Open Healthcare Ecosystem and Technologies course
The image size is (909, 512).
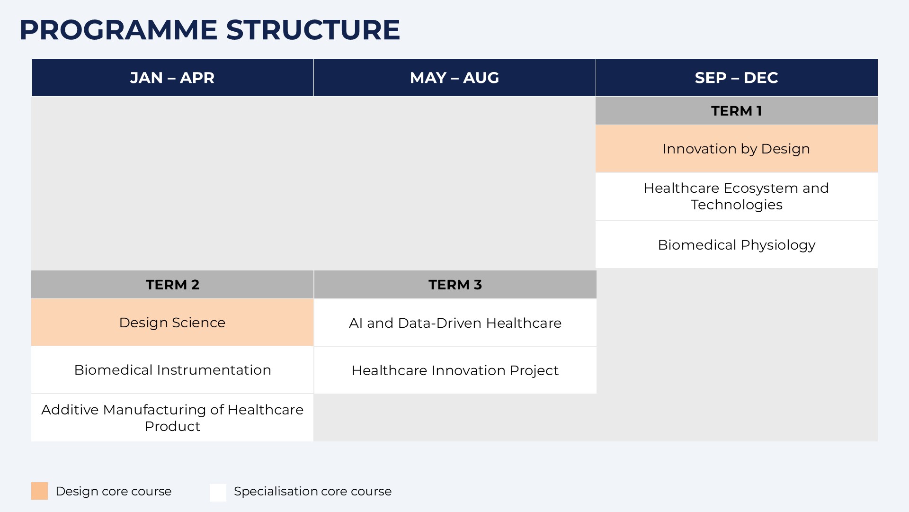point(736,197)
